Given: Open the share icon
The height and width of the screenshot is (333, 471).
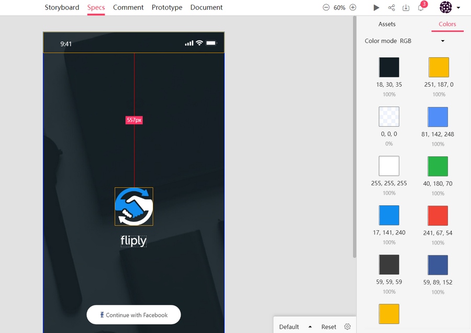Looking at the screenshot, I should [391, 7].
